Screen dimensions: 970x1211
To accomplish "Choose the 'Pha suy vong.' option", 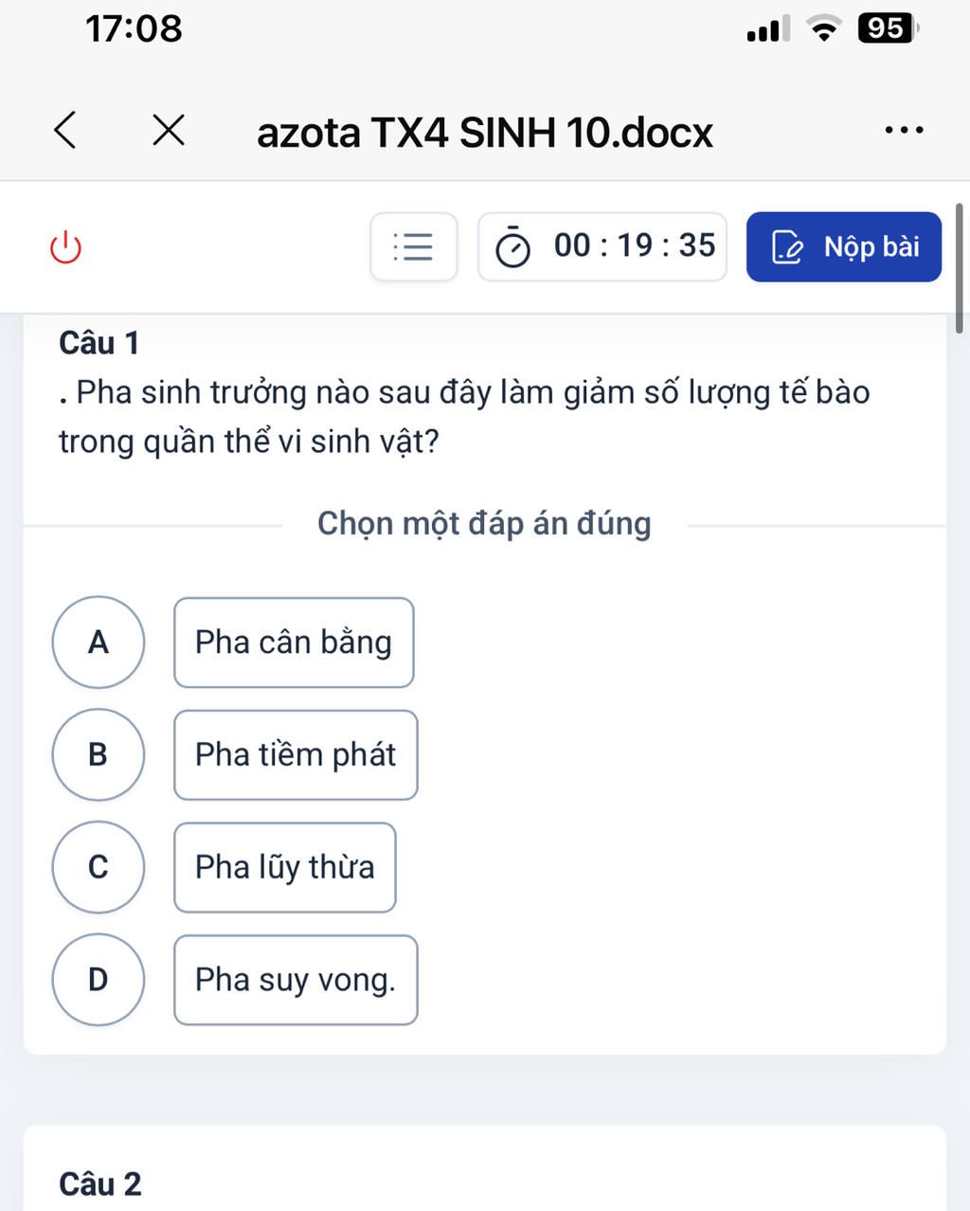I will pos(296,980).
